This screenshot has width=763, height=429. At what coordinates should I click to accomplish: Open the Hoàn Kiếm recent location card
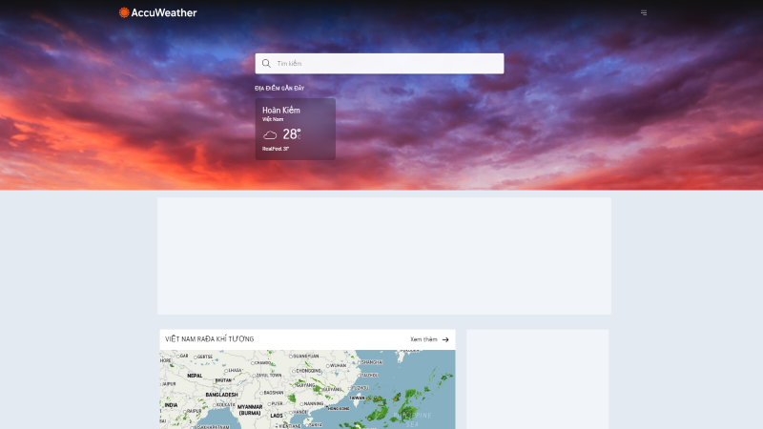pyautogui.click(x=296, y=130)
